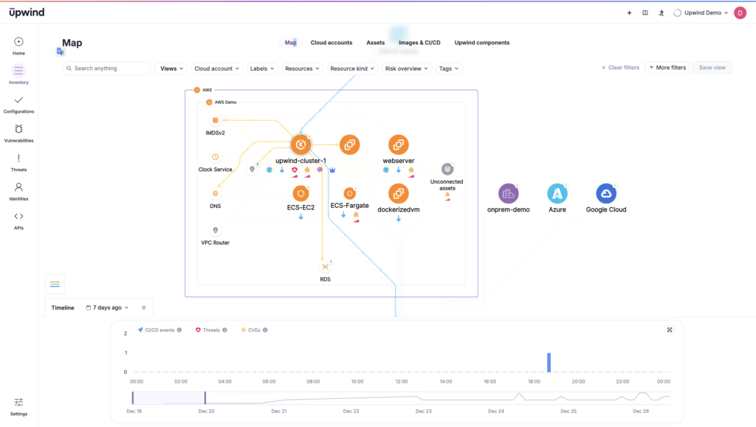
Task: Click the left handle of timeline range
Action: click(x=133, y=398)
